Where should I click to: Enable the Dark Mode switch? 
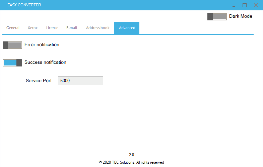[217, 17]
